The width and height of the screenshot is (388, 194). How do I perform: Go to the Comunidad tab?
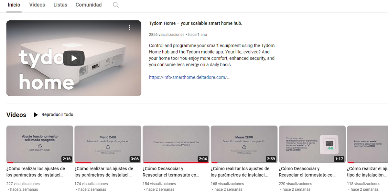tap(88, 5)
